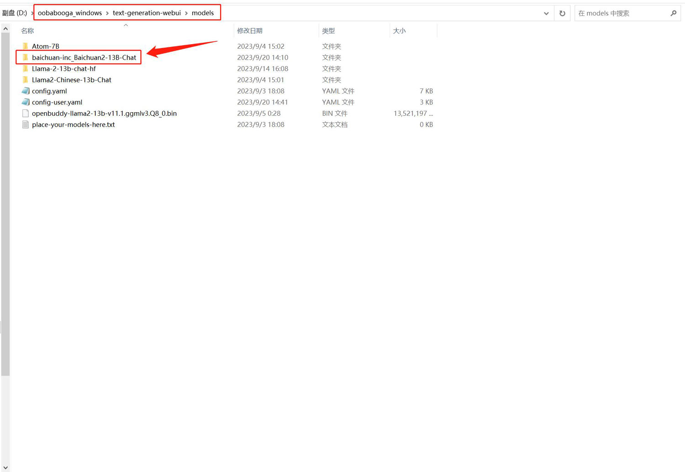Click date 2023/9/14 16:08 of Llama-2-13b-chat-hf
This screenshot has width=685, height=472.
(263, 68)
